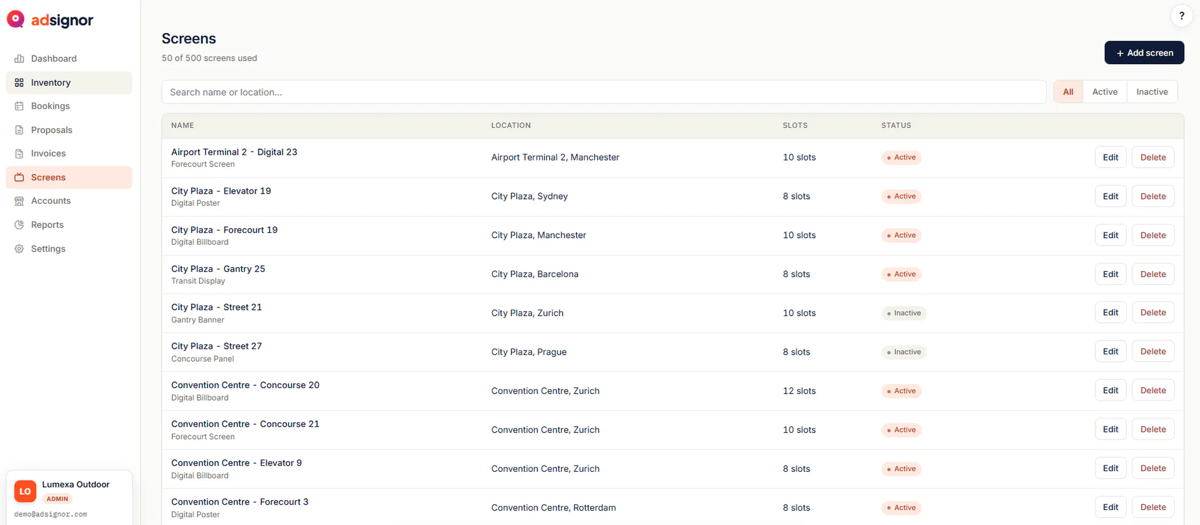Viewport: 1200px width, 525px height.
Task: Click the "50 of 500 screens used" text
Action: 209,58
